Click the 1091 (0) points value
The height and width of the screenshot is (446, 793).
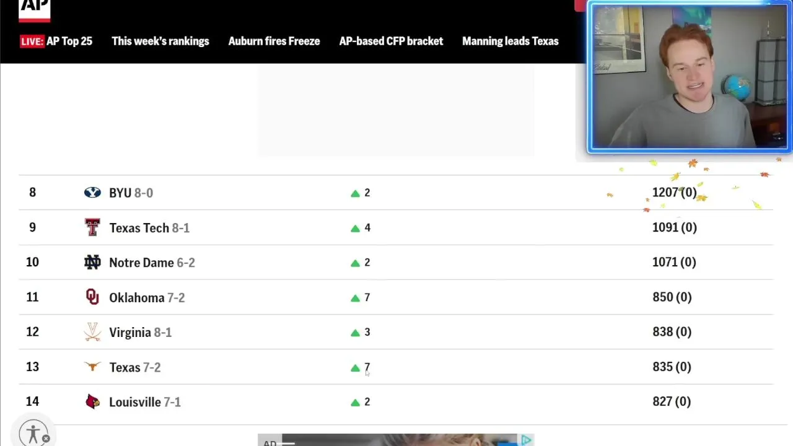(x=675, y=227)
